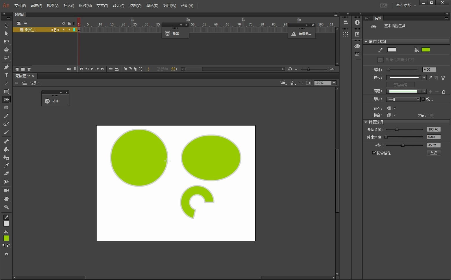Open the 基本功能 workspace dropdown
The image size is (451, 280).
tap(406, 5)
